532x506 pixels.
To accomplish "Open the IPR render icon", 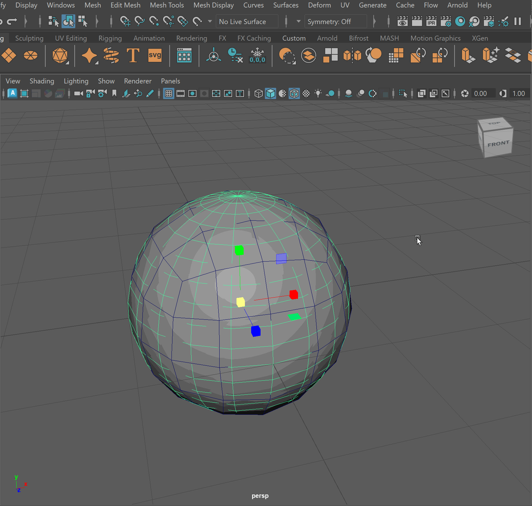I will point(431,22).
